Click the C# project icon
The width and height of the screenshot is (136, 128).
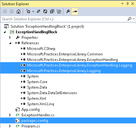click(12, 32)
